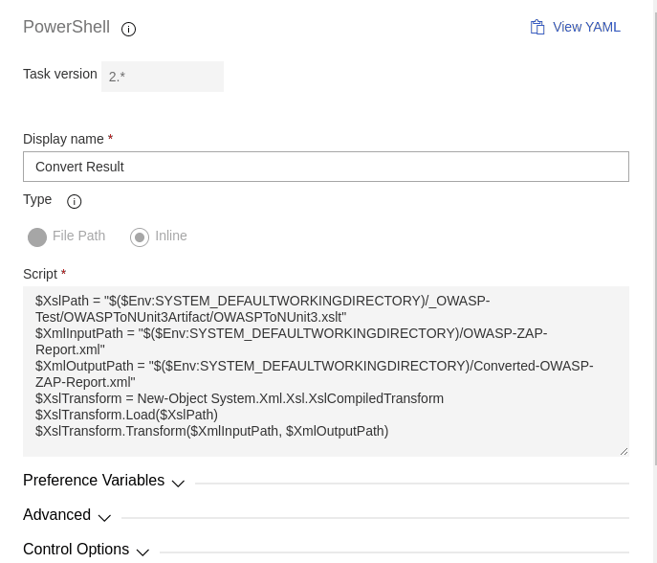Open the View YAML link
Image resolution: width=657 pixels, height=563 pixels.
point(586,27)
